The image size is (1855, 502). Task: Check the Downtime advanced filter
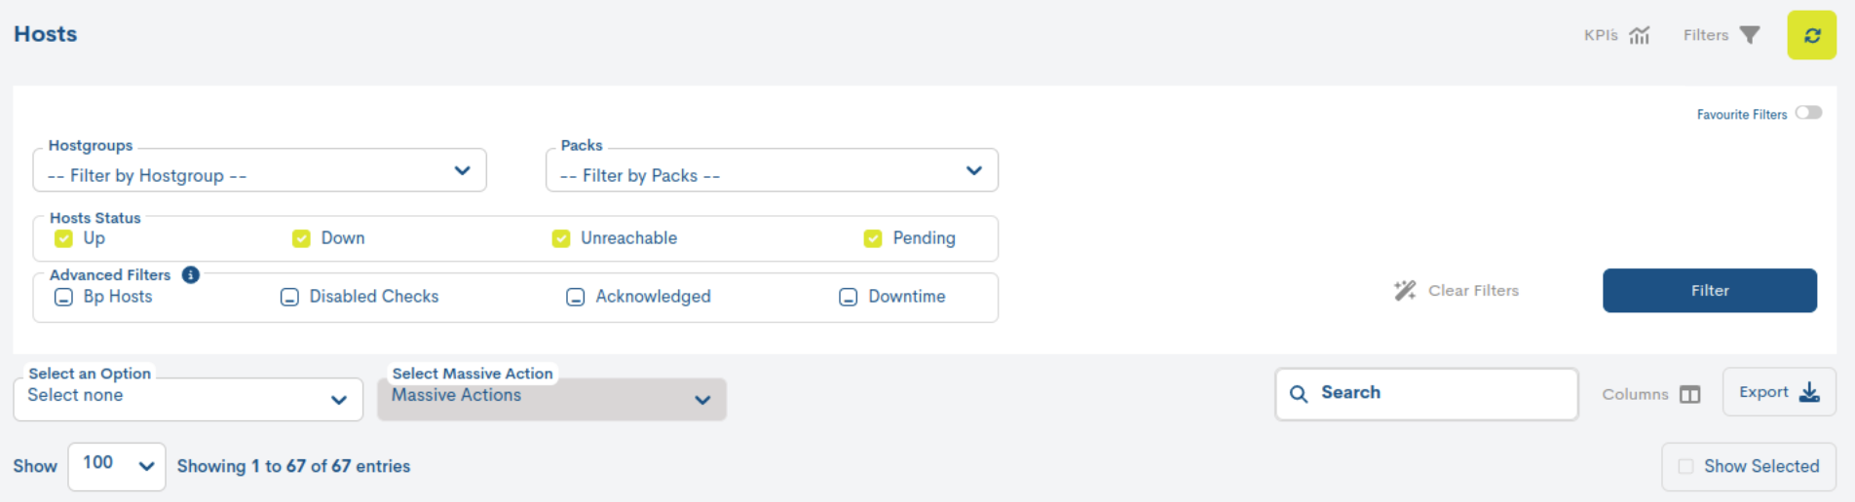848,297
